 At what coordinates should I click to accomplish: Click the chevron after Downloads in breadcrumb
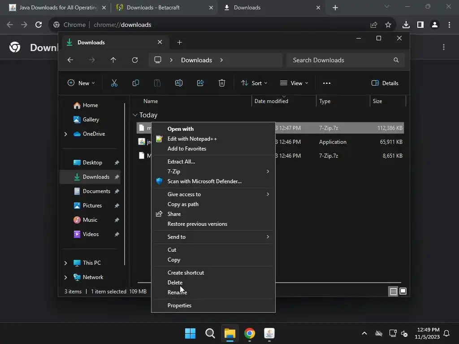coord(221,60)
